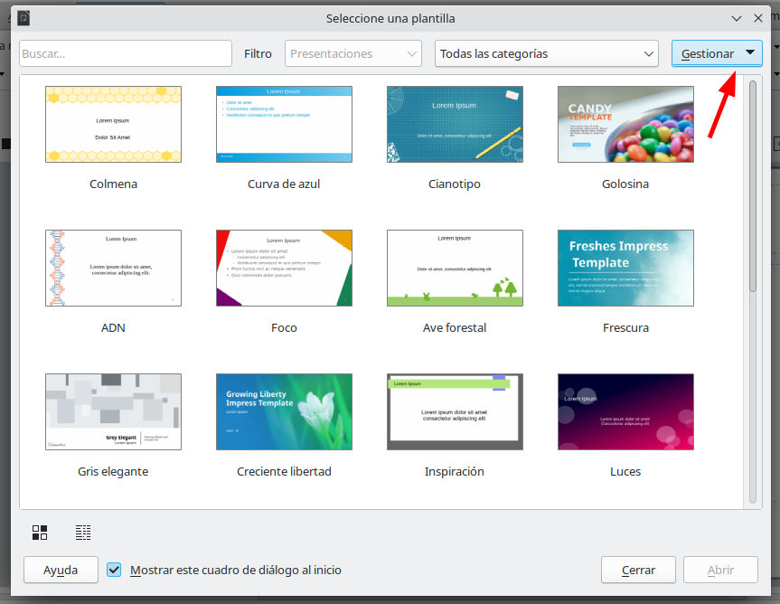
Task: Click the 'Colmena' template name label
Action: pyautogui.click(x=113, y=184)
